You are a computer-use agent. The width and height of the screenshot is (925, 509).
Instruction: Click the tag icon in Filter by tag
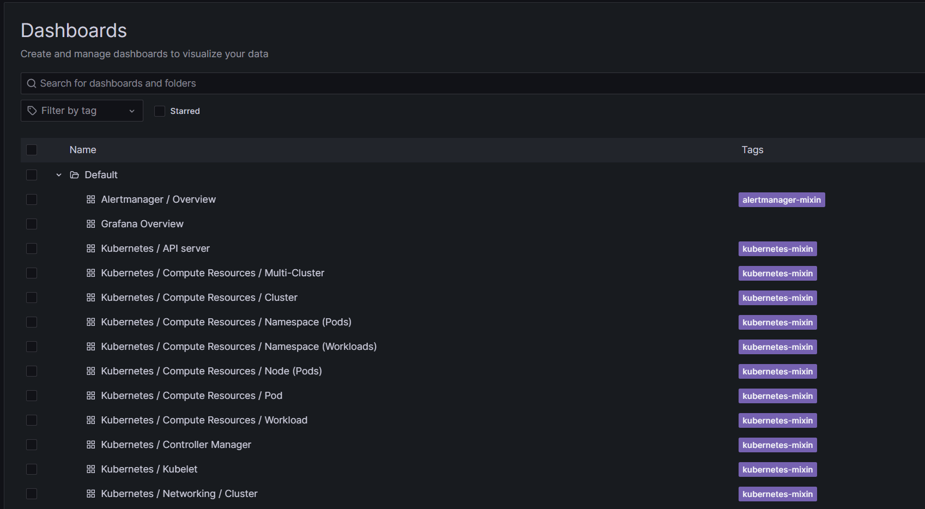32,111
